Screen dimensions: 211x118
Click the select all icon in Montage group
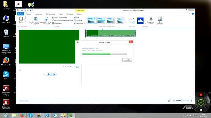133,22
